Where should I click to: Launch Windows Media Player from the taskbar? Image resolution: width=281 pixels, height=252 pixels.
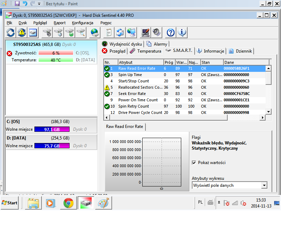(51, 203)
